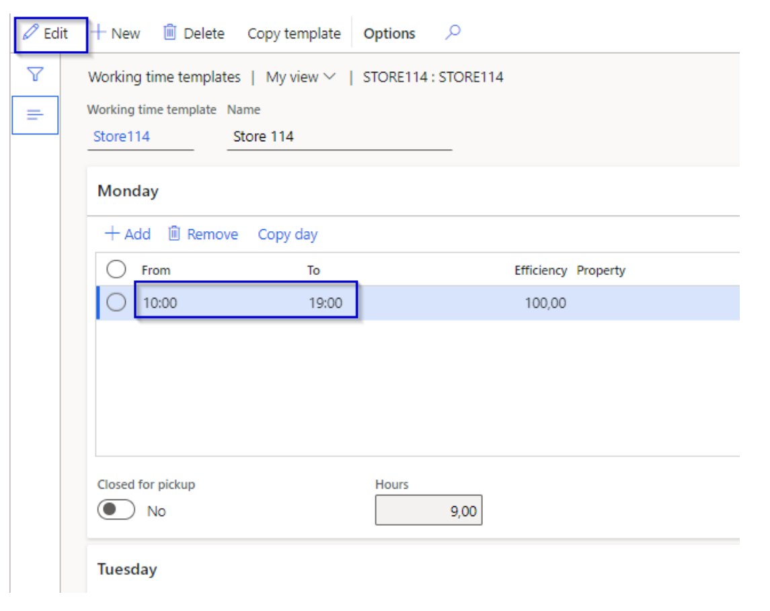Click the New plus icon
Viewport: 770px width, 611px height.
[100, 33]
